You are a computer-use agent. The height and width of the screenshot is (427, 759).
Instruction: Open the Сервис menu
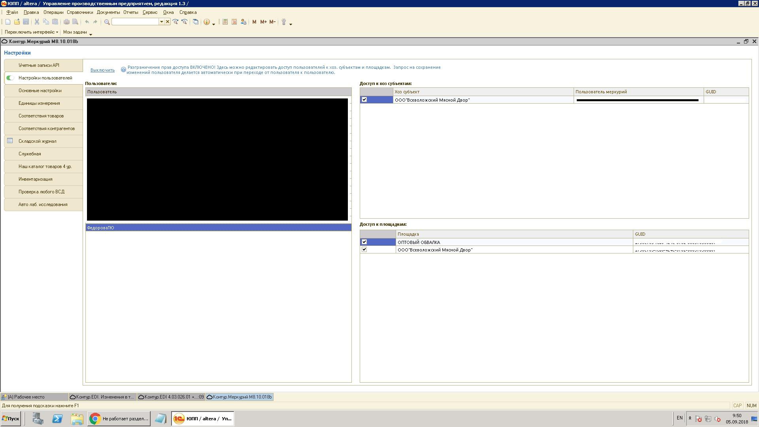click(150, 12)
